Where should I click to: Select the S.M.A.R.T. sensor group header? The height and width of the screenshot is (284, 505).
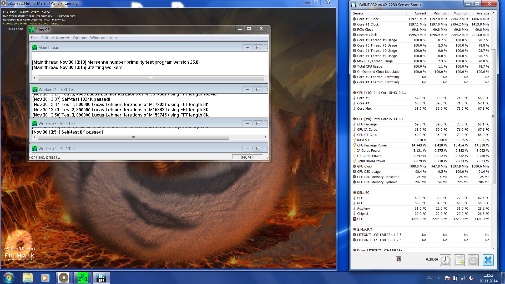point(421,229)
